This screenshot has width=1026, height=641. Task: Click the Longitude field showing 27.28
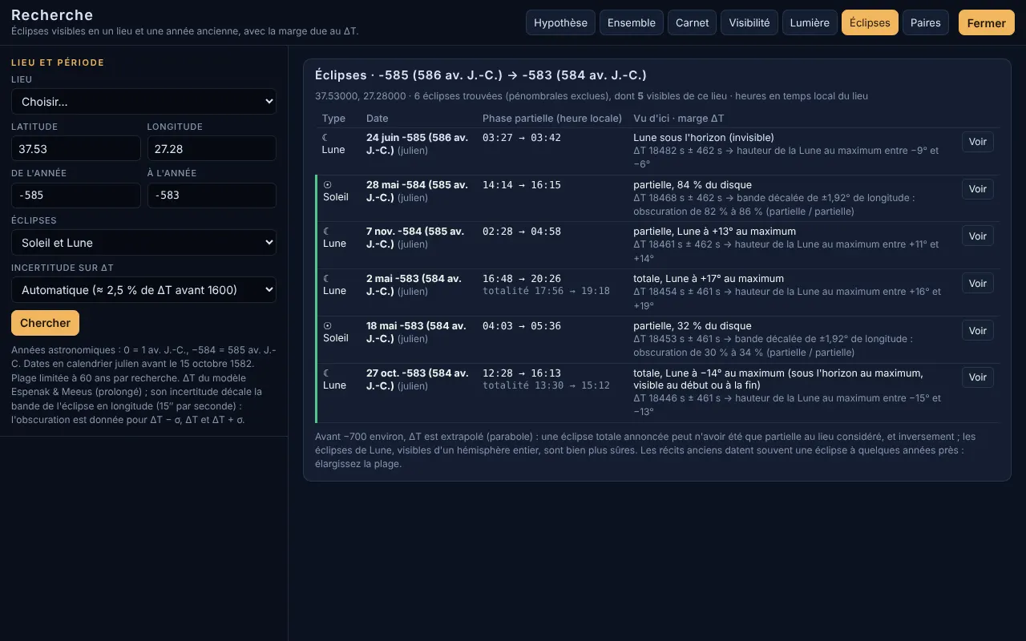pos(212,149)
